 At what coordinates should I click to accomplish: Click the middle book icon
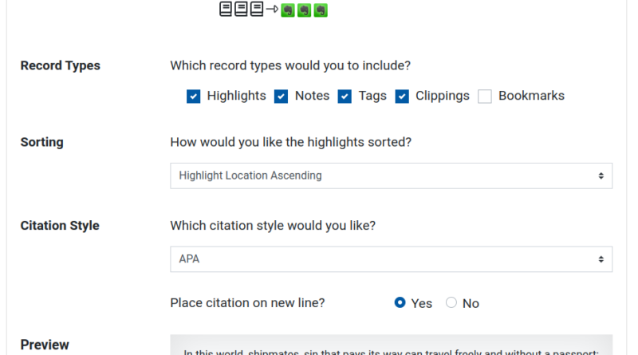coord(241,9)
